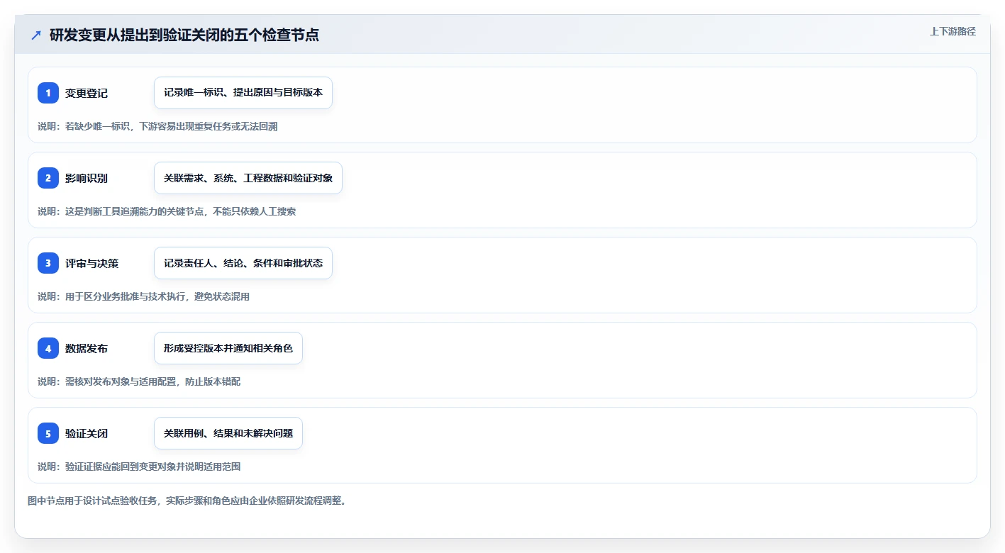
Task: Click the note about 核对发布对象与适用配置
Action: (x=139, y=381)
